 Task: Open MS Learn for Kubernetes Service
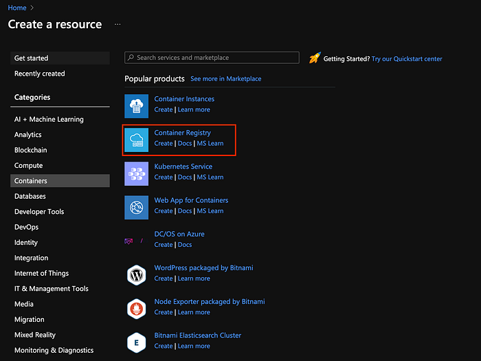coord(210,177)
